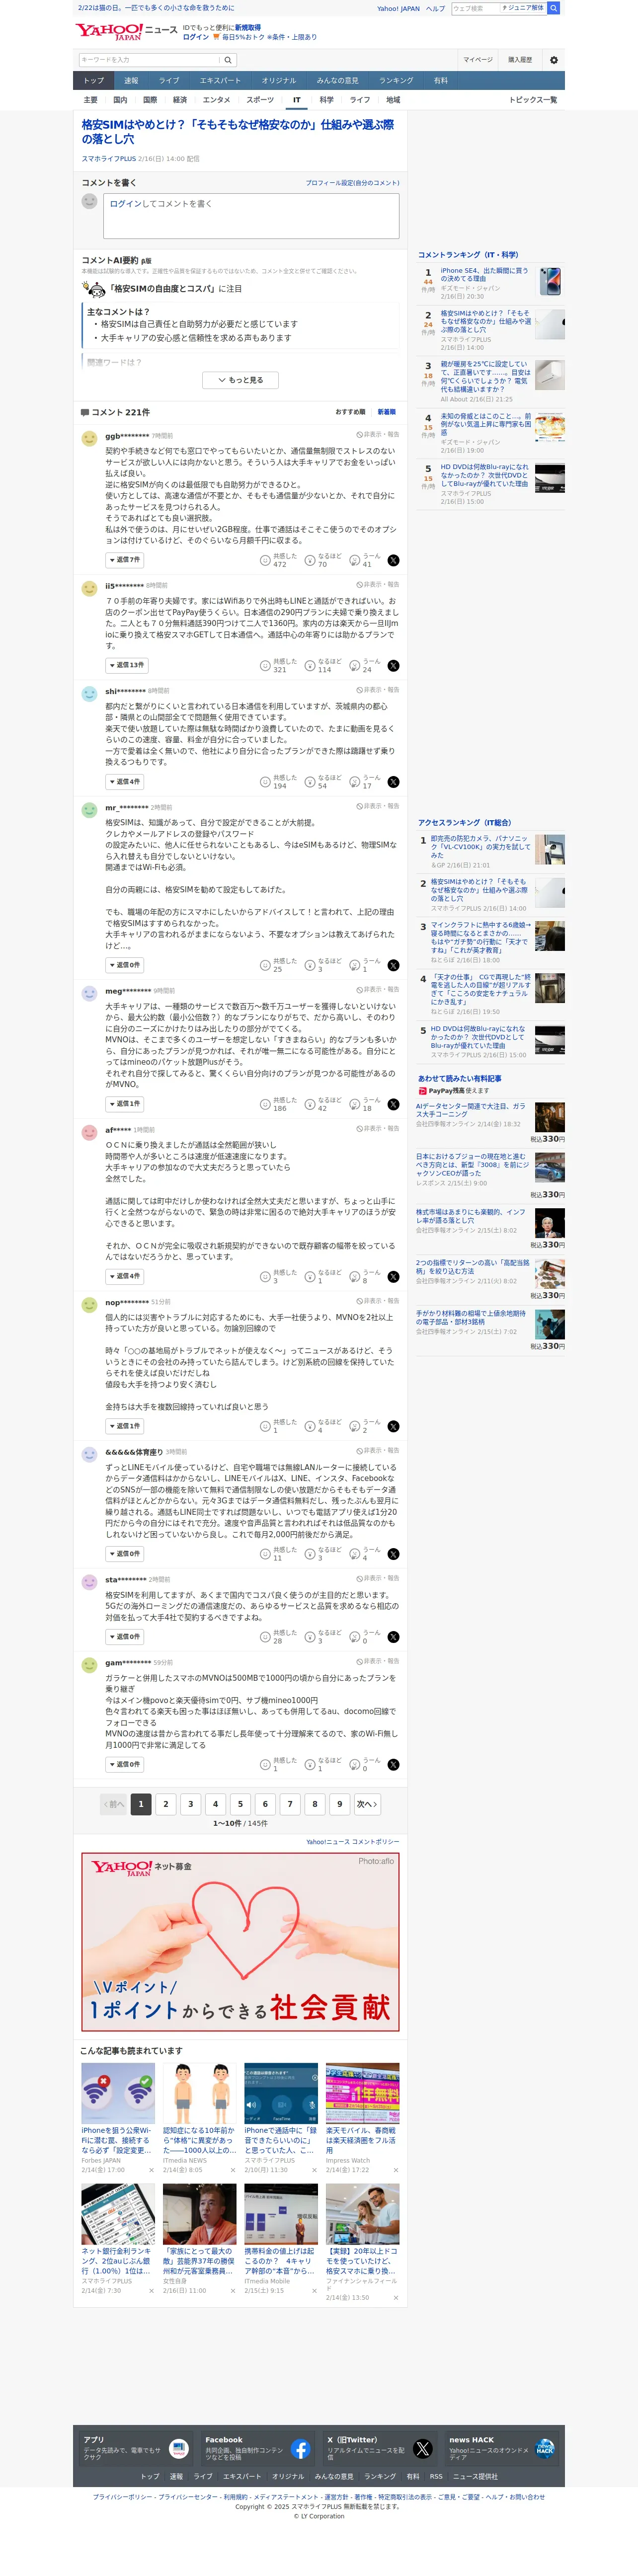
Task: Click 非表示・報告 on ggb's comment
Action: (x=378, y=435)
